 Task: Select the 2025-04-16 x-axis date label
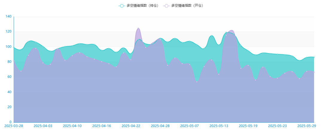point(101,126)
